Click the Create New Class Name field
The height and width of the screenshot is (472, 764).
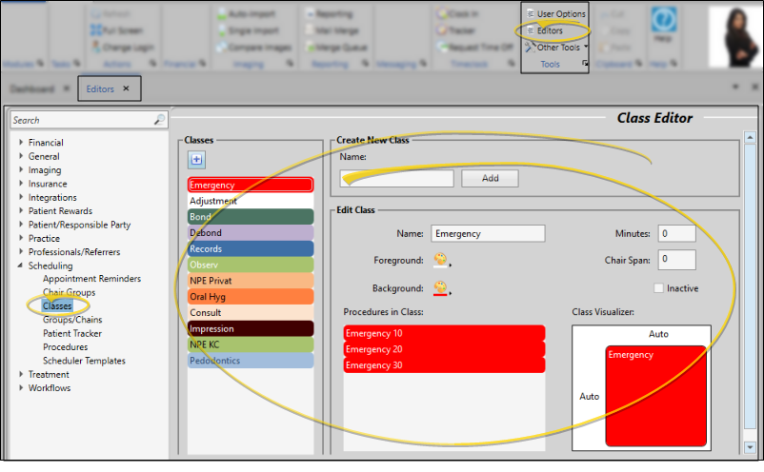(x=397, y=178)
